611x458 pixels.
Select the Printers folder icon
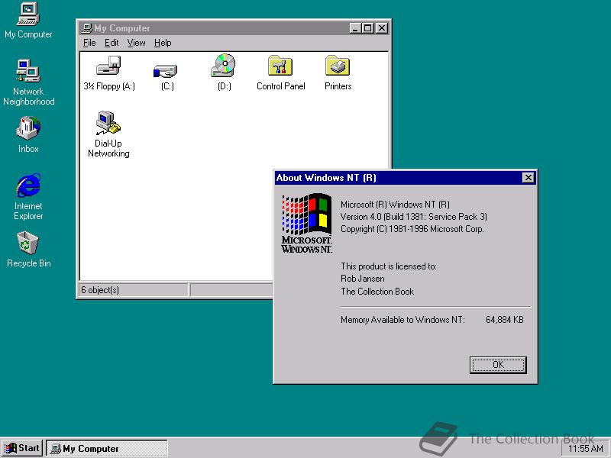point(338,73)
